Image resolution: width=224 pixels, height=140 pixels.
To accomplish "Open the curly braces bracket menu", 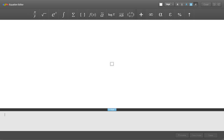I will click(83, 15).
